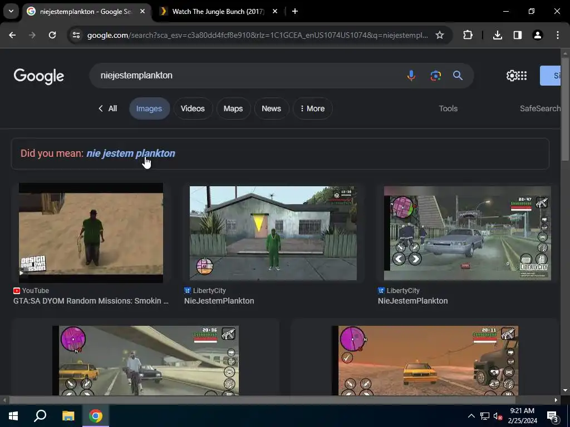Open the SafeSearch setting
The width and height of the screenshot is (570, 427).
(x=540, y=108)
